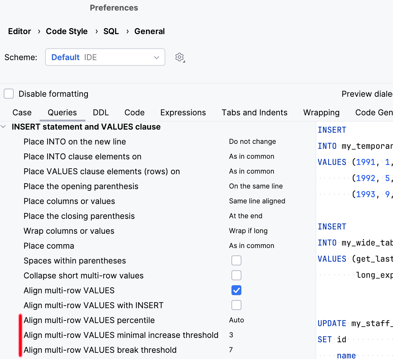Screen dimensions: 393x359
Task: Click Code Style in the breadcrumb
Action: (67, 31)
